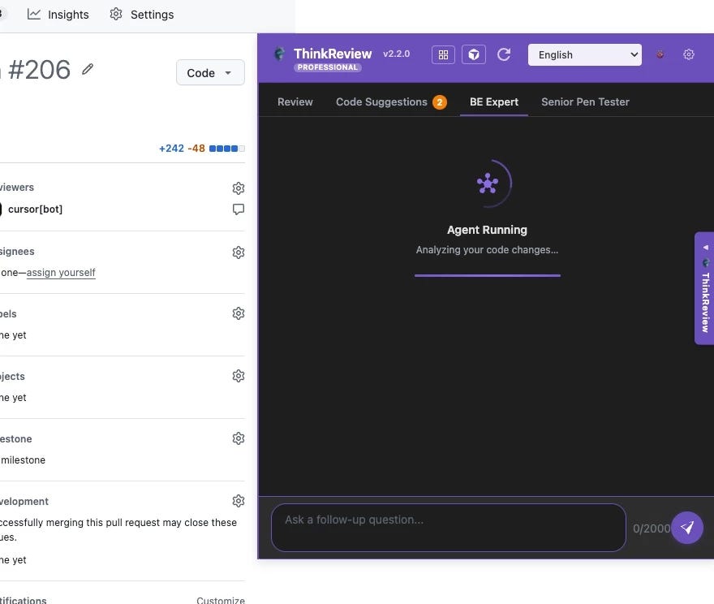Screen dimensions: 714x604
Task: Switch to the Senior Pen Tester tab
Action: pyautogui.click(x=584, y=101)
